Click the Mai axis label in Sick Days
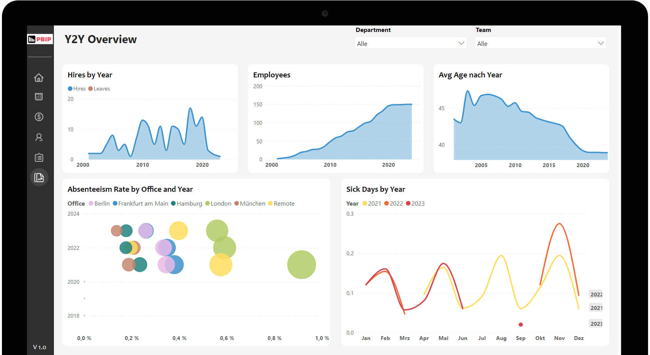This screenshot has width=650, height=355. 444,338
